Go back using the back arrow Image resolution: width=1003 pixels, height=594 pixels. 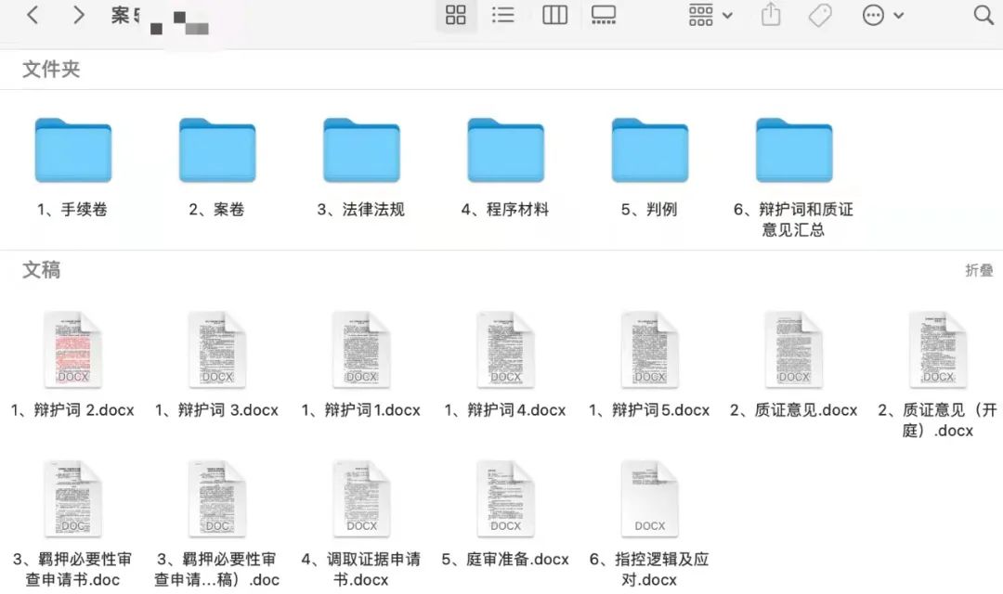pyautogui.click(x=31, y=15)
